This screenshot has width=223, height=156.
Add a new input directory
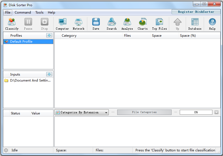(49, 74)
